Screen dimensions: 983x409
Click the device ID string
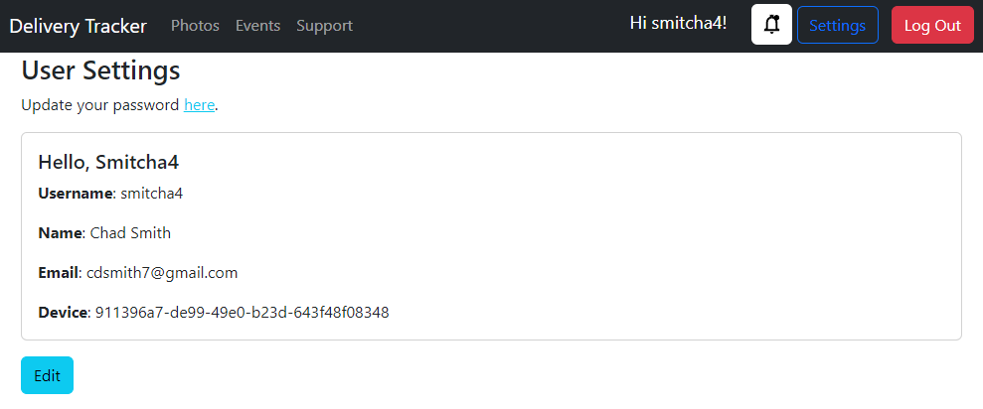pos(242,313)
